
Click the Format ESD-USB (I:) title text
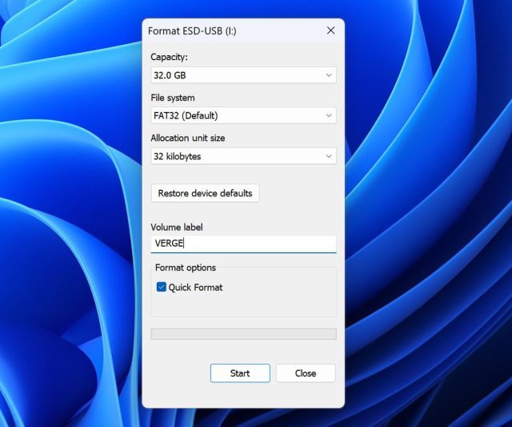(x=192, y=31)
